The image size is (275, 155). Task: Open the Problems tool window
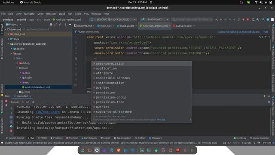tap(56, 138)
